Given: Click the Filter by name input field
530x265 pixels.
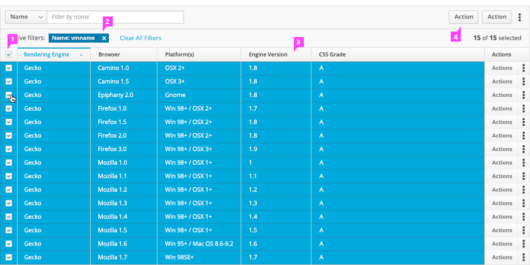Looking at the screenshot, I should click(x=115, y=17).
